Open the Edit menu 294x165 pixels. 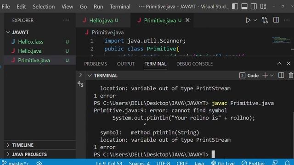21,6
